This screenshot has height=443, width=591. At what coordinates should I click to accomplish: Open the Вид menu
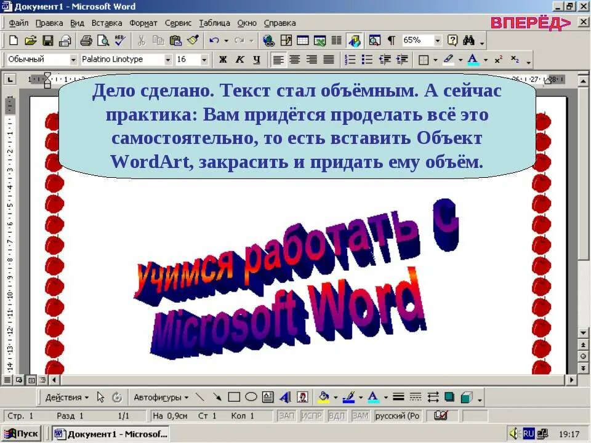[x=77, y=23]
